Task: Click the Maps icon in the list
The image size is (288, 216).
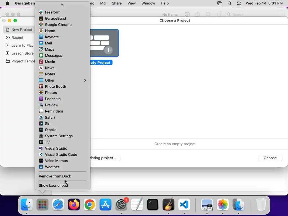Action: pos(41,49)
